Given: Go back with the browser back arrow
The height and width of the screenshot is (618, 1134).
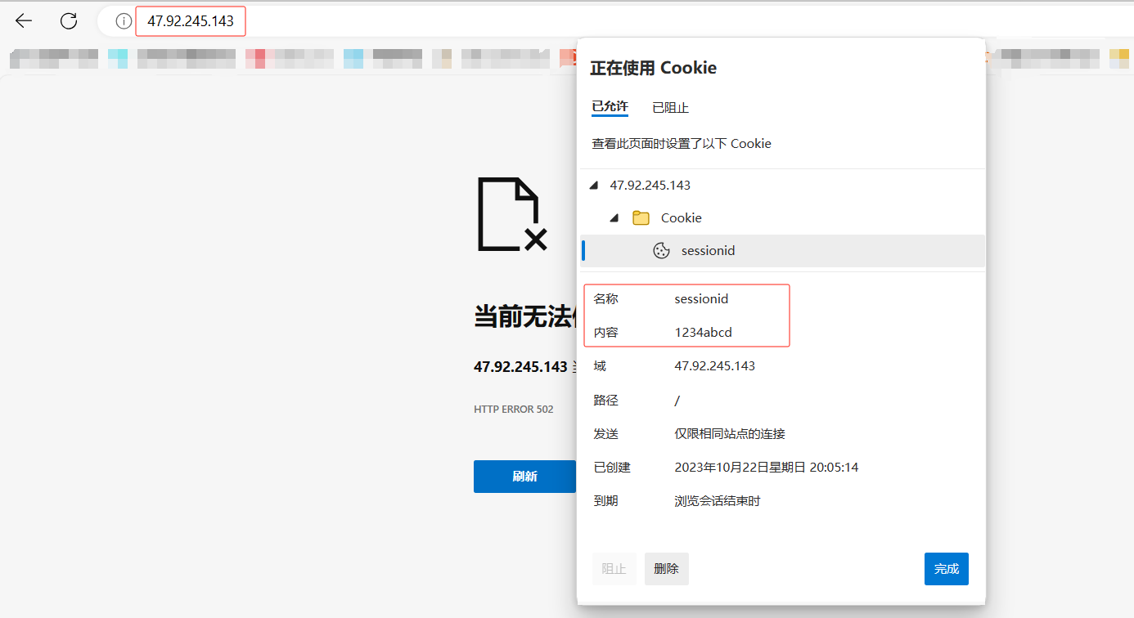Looking at the screenshot, I should coord(24,21).
